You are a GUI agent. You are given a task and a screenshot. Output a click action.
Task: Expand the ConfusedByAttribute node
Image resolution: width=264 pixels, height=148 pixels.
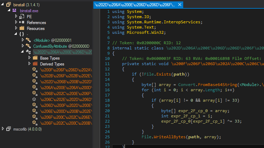23,46
